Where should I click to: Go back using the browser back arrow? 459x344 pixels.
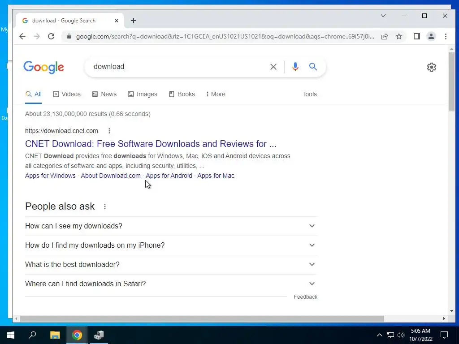(x=22, y=36)
